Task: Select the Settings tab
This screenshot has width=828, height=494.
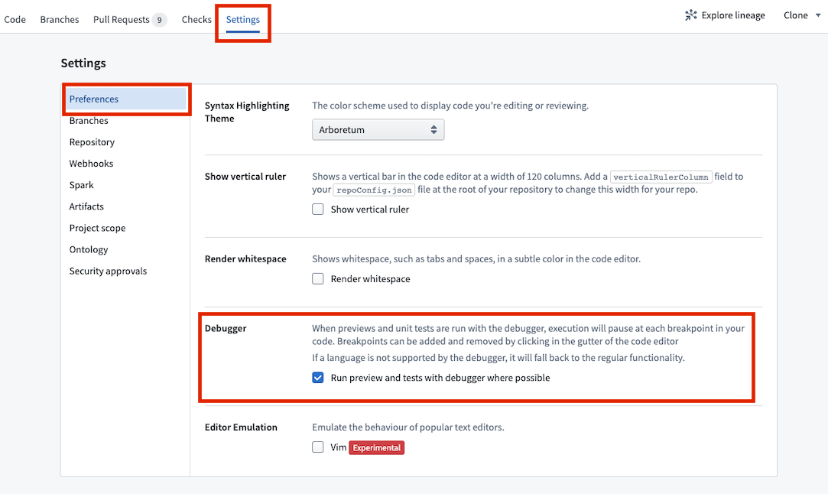Action: click(243, 20)
